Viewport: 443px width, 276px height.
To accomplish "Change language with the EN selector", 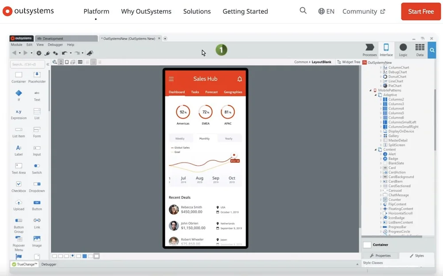I will 326,11.
